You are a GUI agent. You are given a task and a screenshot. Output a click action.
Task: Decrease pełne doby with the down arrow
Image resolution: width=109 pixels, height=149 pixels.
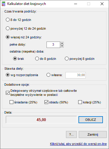(62, 46)
